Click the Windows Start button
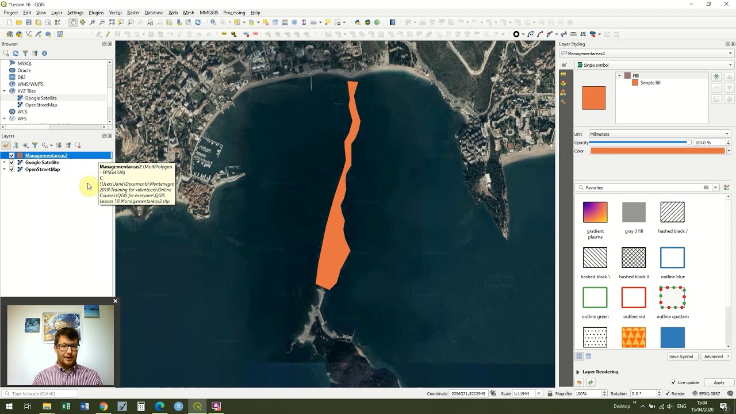Image resolution: width=736 pixels, height=414 pixels. (9, 407)
